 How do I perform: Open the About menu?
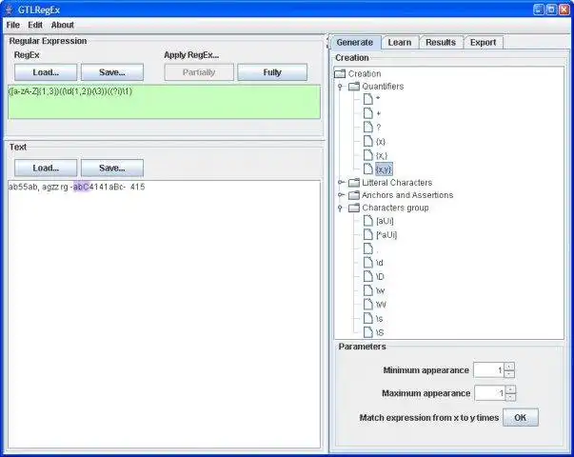coord(62,25)
